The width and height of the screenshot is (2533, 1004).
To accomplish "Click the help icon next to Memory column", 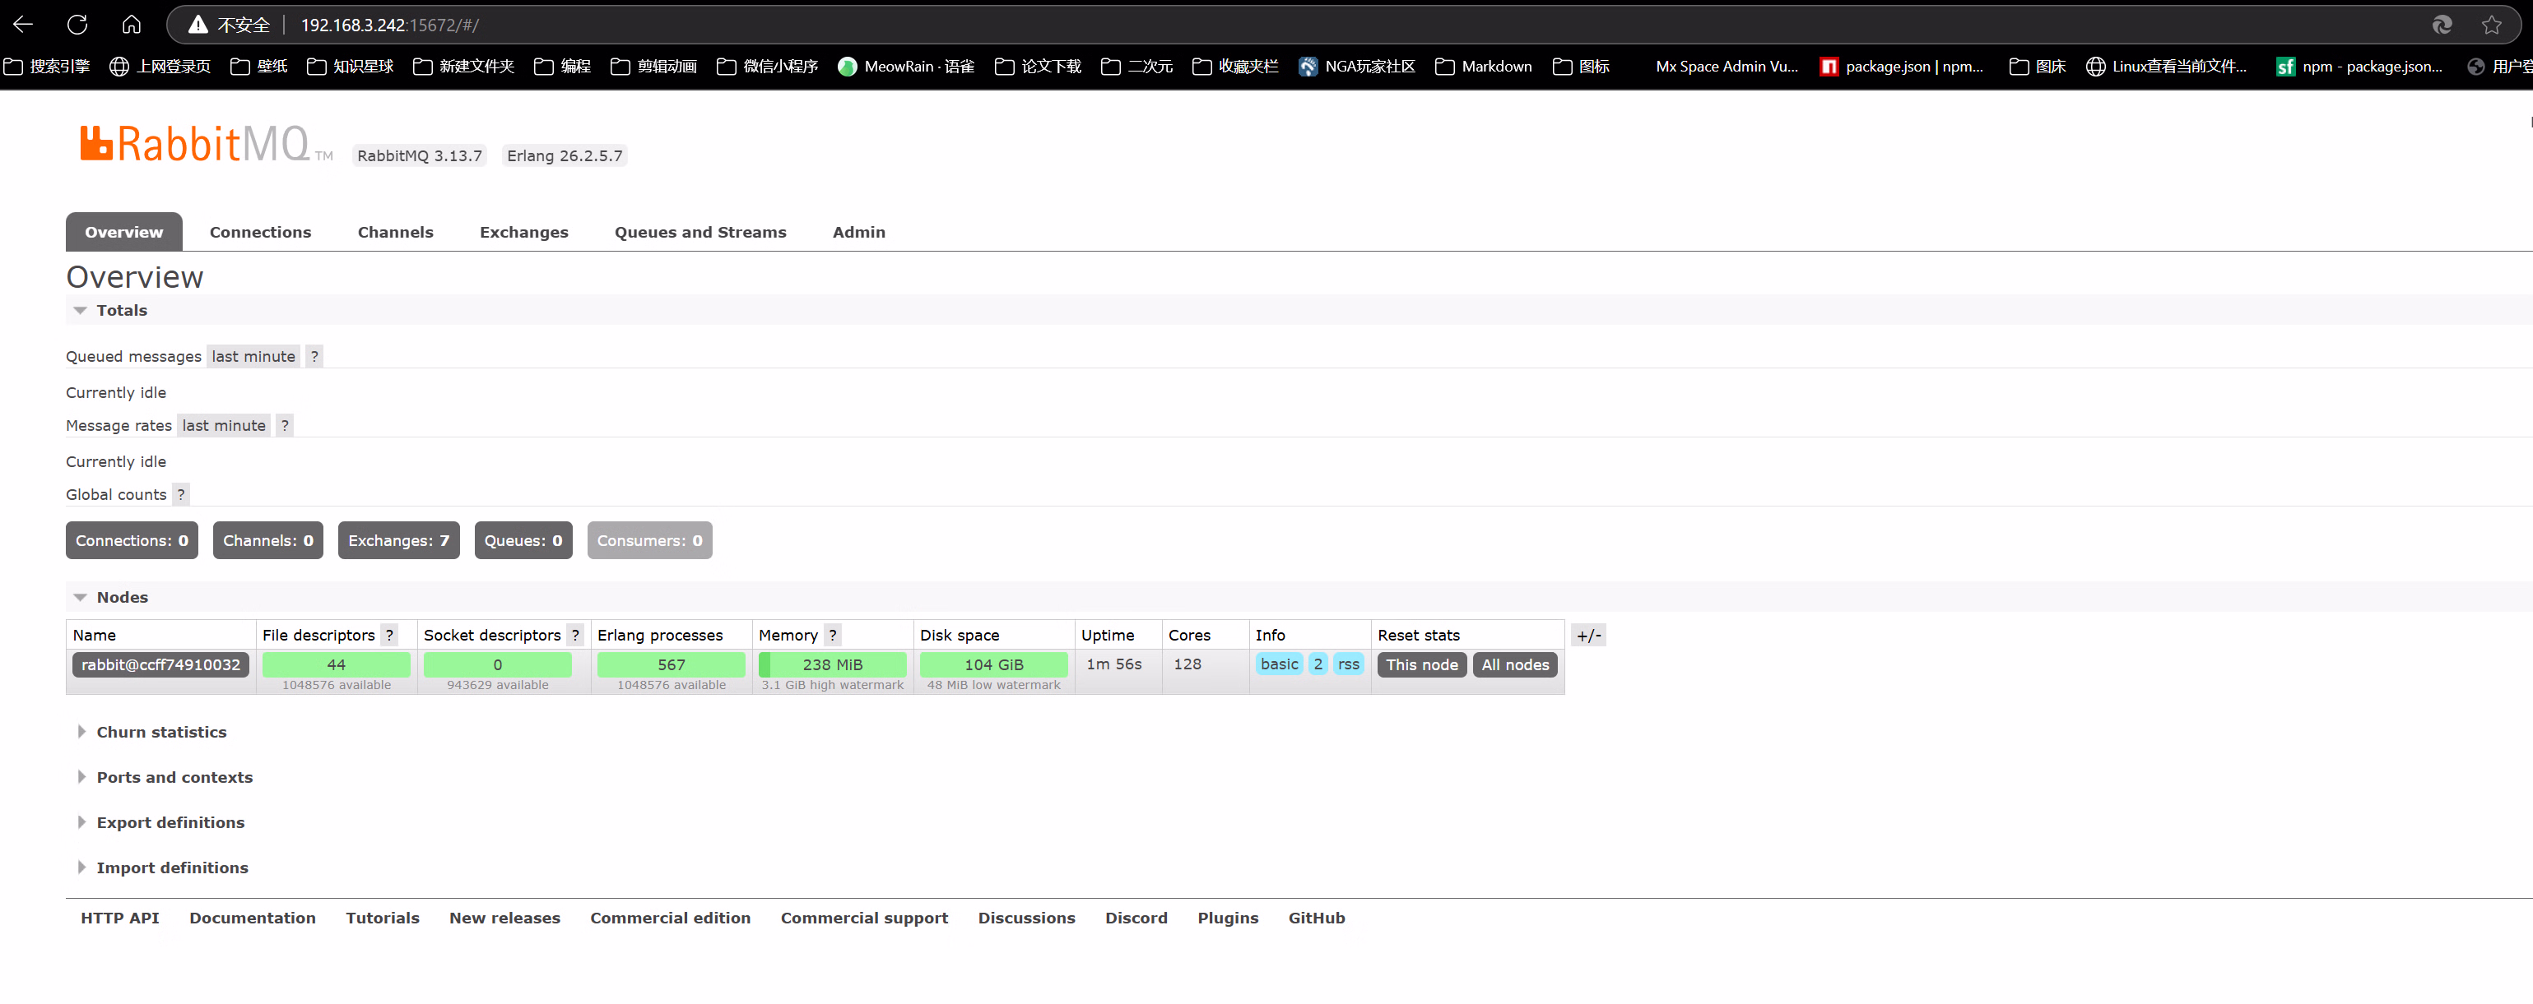I will (x=832, y=635).
